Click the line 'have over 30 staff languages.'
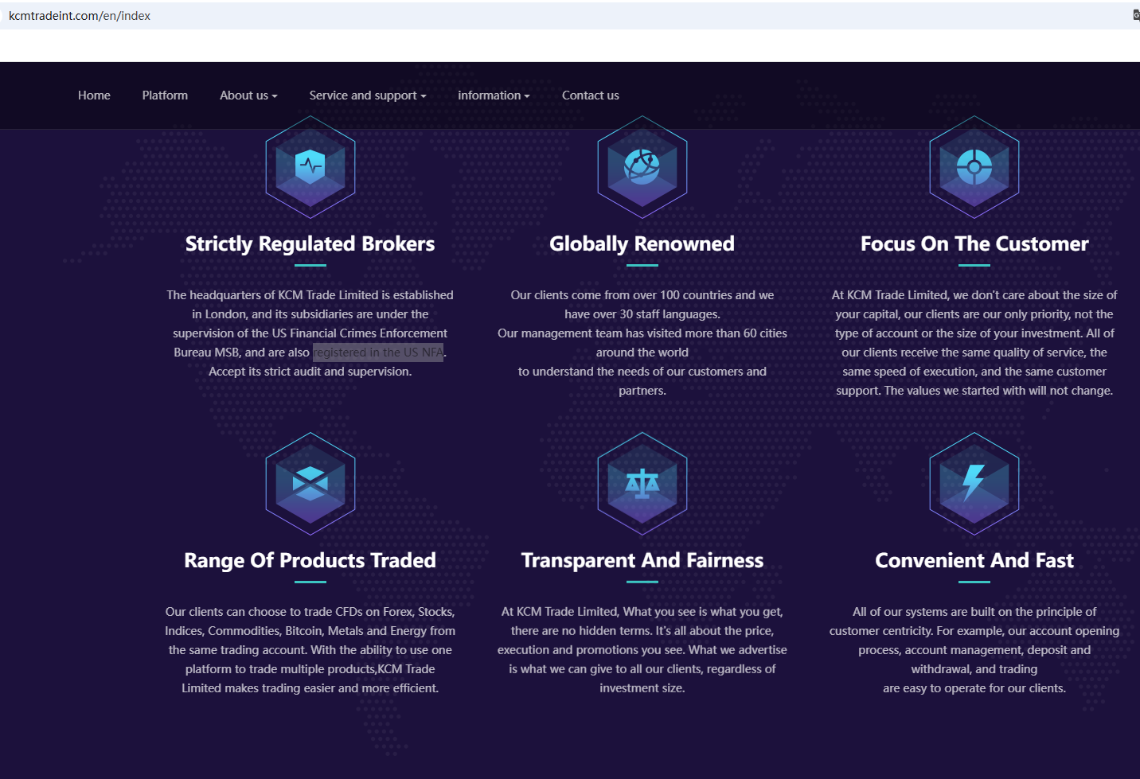Image resolution: width=1140 pixels, height=779 pixels. coord(642,314)
